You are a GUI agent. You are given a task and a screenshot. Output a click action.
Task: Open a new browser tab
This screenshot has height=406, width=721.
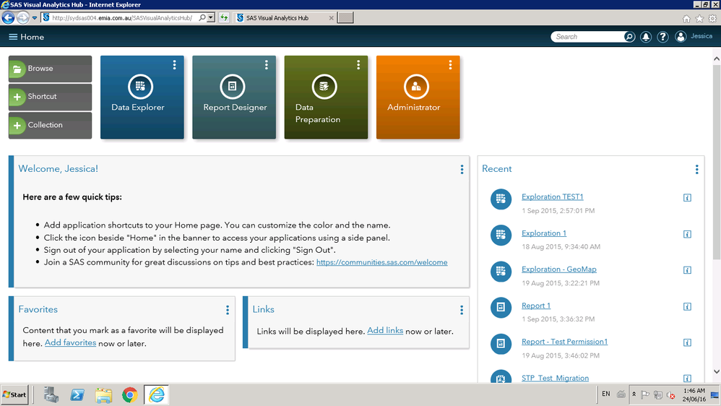[x=345, y=18]
